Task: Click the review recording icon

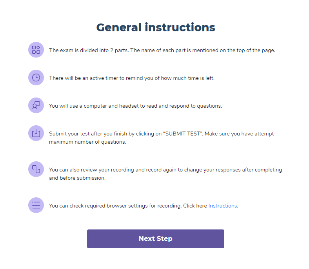Action: click(36, 169)
